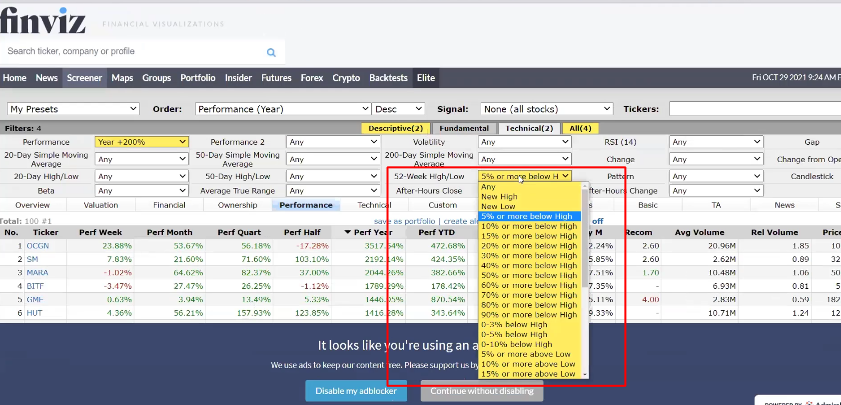This screenshot has width=841, height=405.
Task: Switch to the Custom view tab
Action: click(x=443, y=205)
